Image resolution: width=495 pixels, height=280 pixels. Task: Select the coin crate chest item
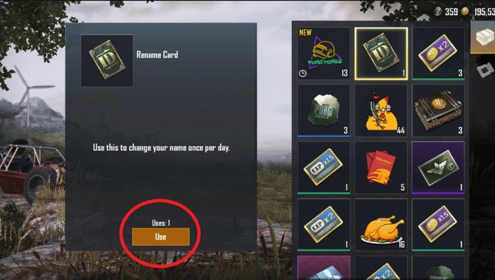(x=438, y=110)
